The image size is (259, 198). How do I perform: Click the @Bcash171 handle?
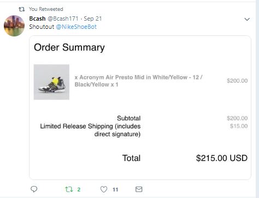63,18
